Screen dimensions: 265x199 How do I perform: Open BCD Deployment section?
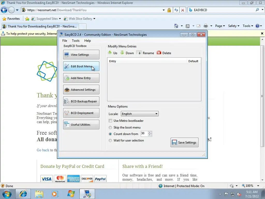pyautogui.click(x=81, y=113)
